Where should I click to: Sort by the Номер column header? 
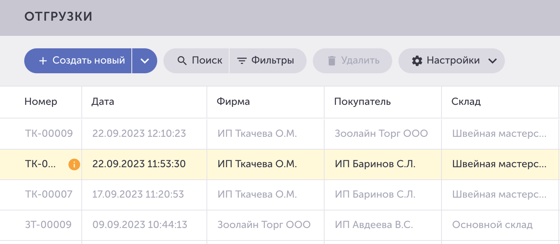[41, 102]
